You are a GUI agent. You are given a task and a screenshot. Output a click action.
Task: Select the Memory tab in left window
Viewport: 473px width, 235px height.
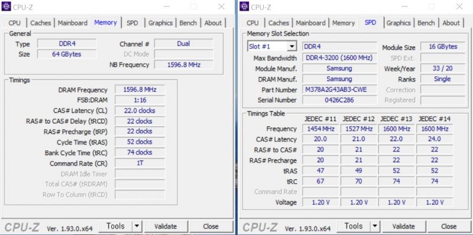pos(105,22)
